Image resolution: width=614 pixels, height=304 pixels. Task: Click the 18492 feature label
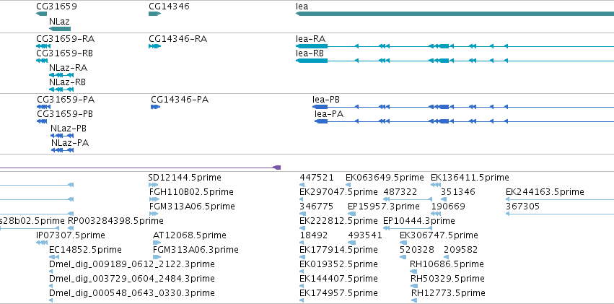tap(314, 235)
